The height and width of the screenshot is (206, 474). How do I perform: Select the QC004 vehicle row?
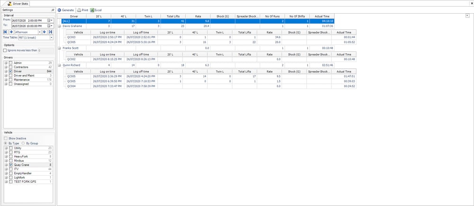(211, 86)
